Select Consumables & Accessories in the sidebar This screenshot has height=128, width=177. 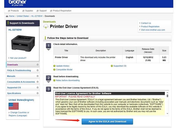(23, 82)
